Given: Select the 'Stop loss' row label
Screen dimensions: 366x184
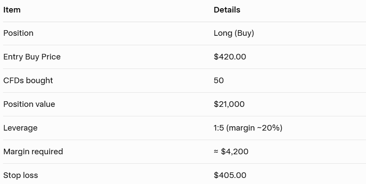Looking at the screenshot, I should tap(21, 175).
